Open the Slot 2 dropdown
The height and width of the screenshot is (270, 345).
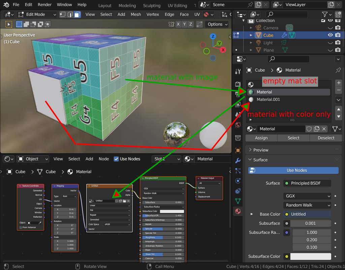(x=166, y=159)
